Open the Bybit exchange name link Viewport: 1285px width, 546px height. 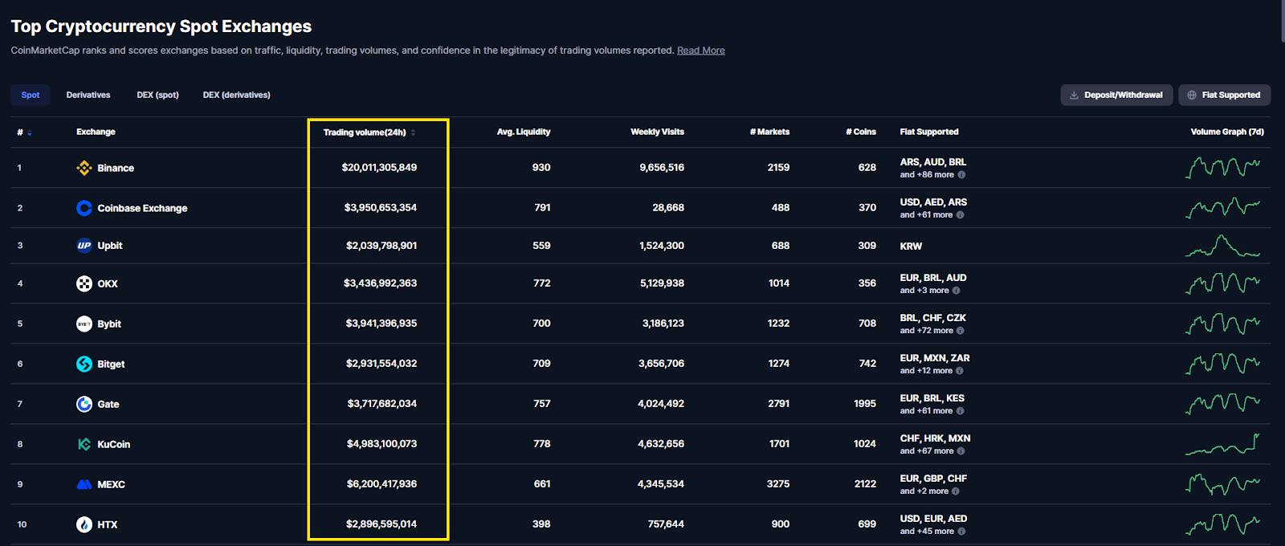point(109,324)
